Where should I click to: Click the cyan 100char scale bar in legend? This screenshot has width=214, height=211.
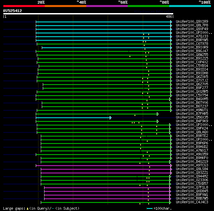pos(149,208)
